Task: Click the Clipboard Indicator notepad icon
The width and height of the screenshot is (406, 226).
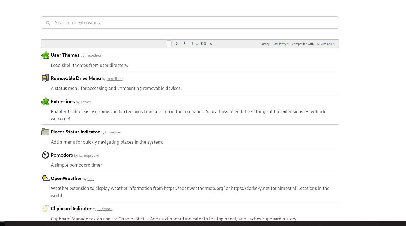Action: (45, 208)
